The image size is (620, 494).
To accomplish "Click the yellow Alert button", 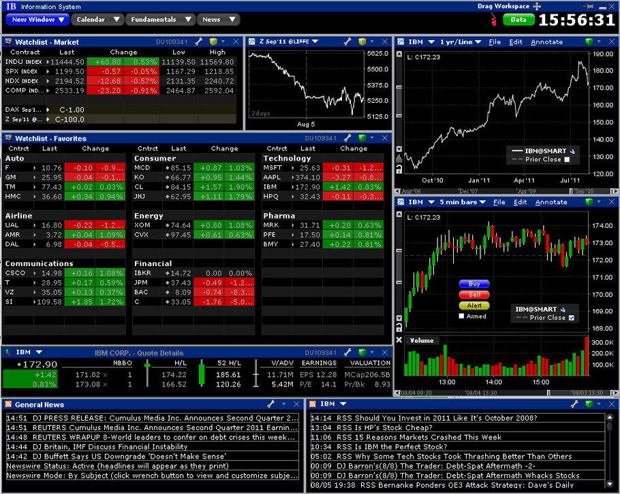I will tap(474, 306).
